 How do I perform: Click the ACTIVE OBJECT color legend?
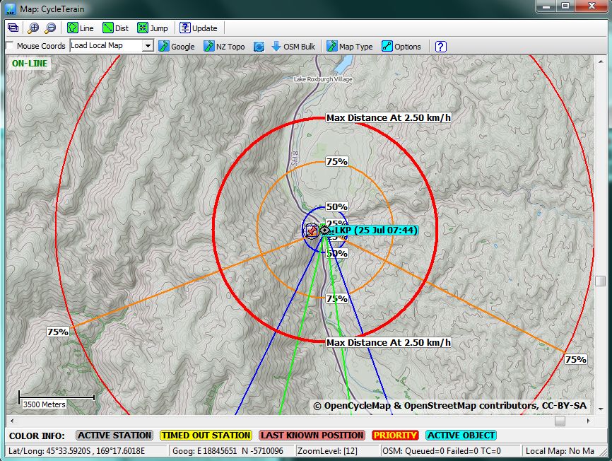(461, 436)
